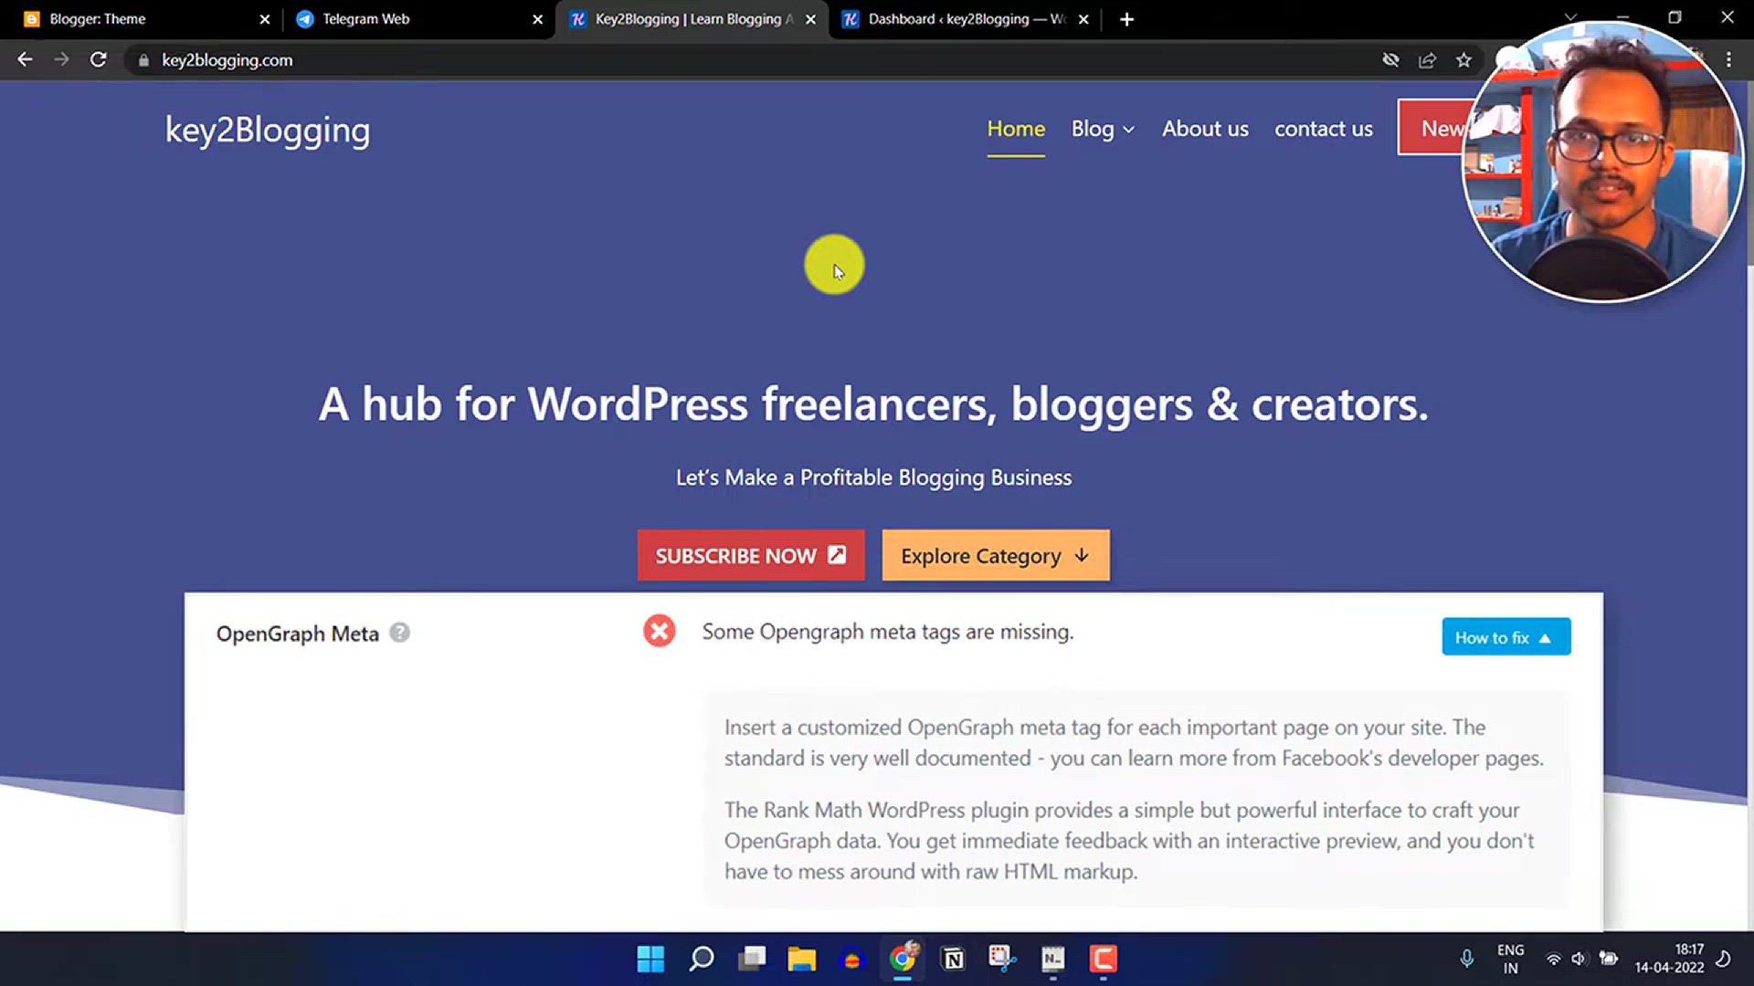Viewport: 1754px width, 986px height.
Task: Click 'Some Opengraph meta tags are missing.' text
Action: coord(887,632)
